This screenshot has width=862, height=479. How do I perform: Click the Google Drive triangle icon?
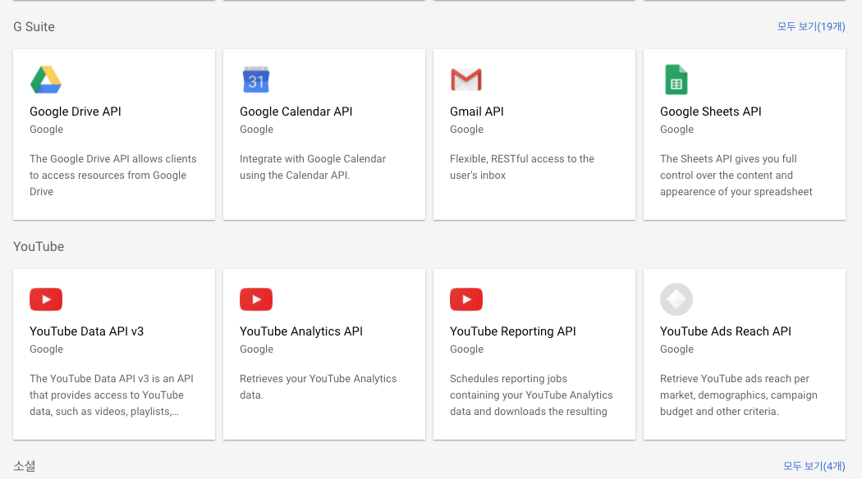46,80
